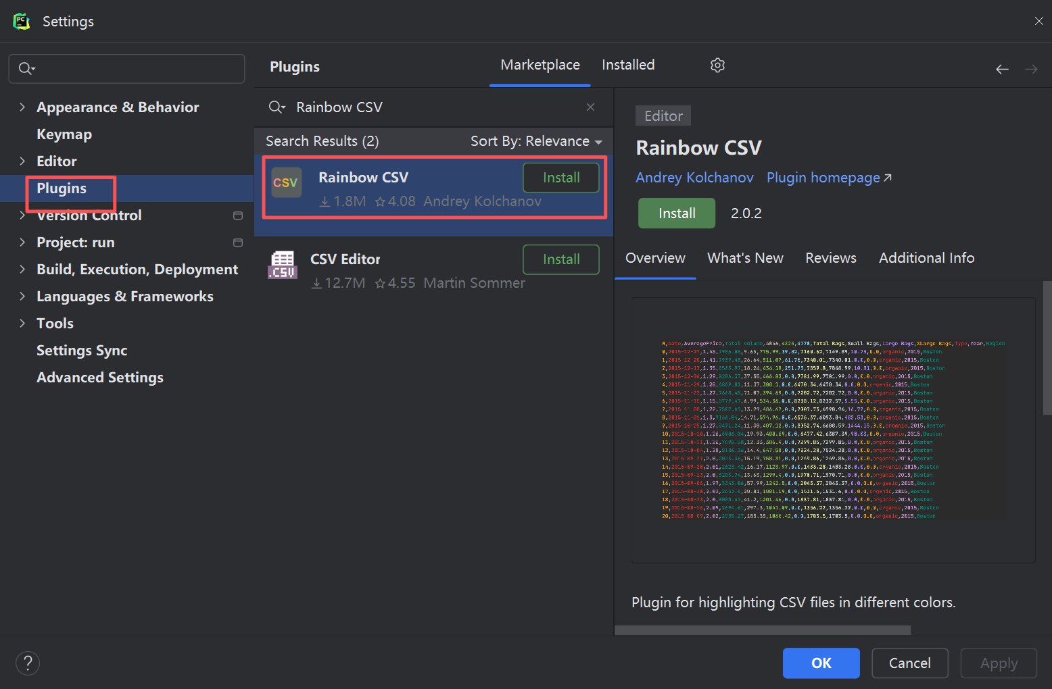Click the Search Results (2) header
The image size is (1052, 689).
(x=322, y=141)
